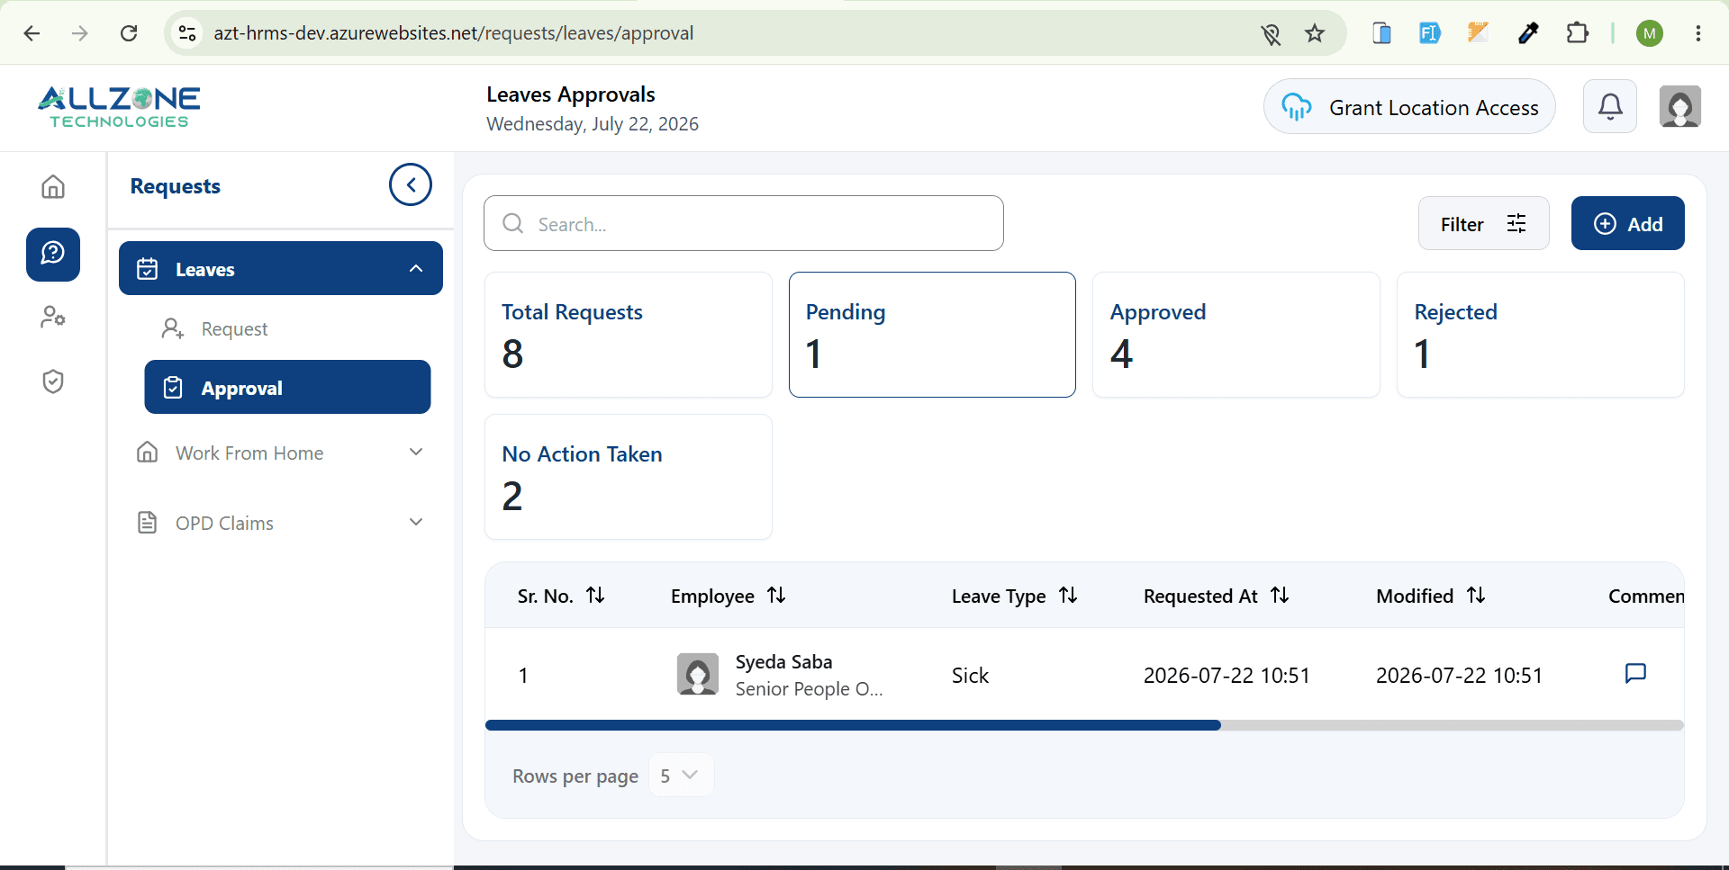This screenshot has height=870, width=1729.
Task: Open the Requests module sidebar icon
Action: tap(53, 255)
